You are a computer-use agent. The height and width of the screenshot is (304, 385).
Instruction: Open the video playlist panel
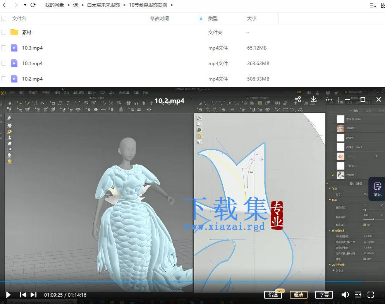358,295
